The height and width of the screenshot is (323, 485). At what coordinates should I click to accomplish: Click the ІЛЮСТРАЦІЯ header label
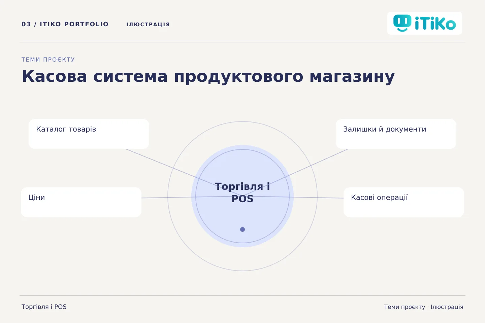tap(148, 25)
